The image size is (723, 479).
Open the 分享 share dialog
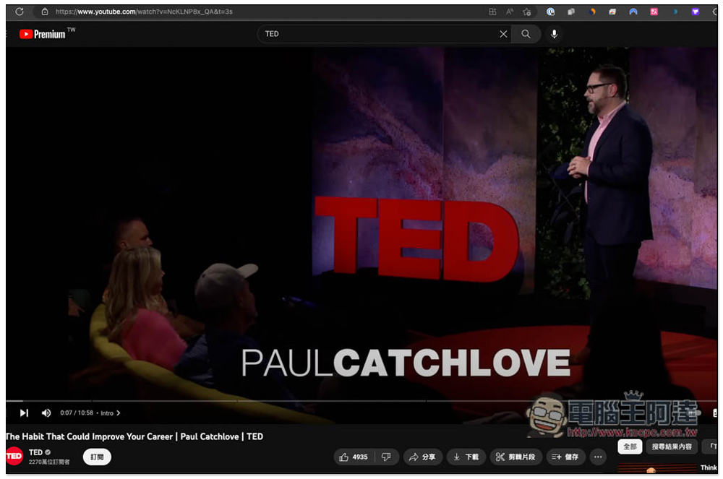(x=422, y=457)
